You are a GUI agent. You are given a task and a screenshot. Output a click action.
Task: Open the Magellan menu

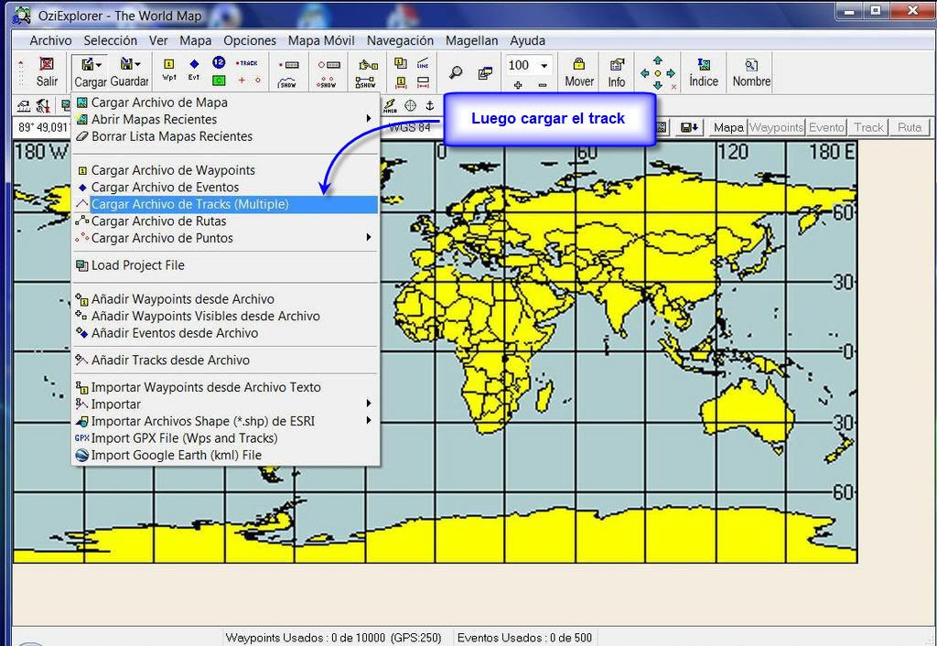tap(472, 40)
